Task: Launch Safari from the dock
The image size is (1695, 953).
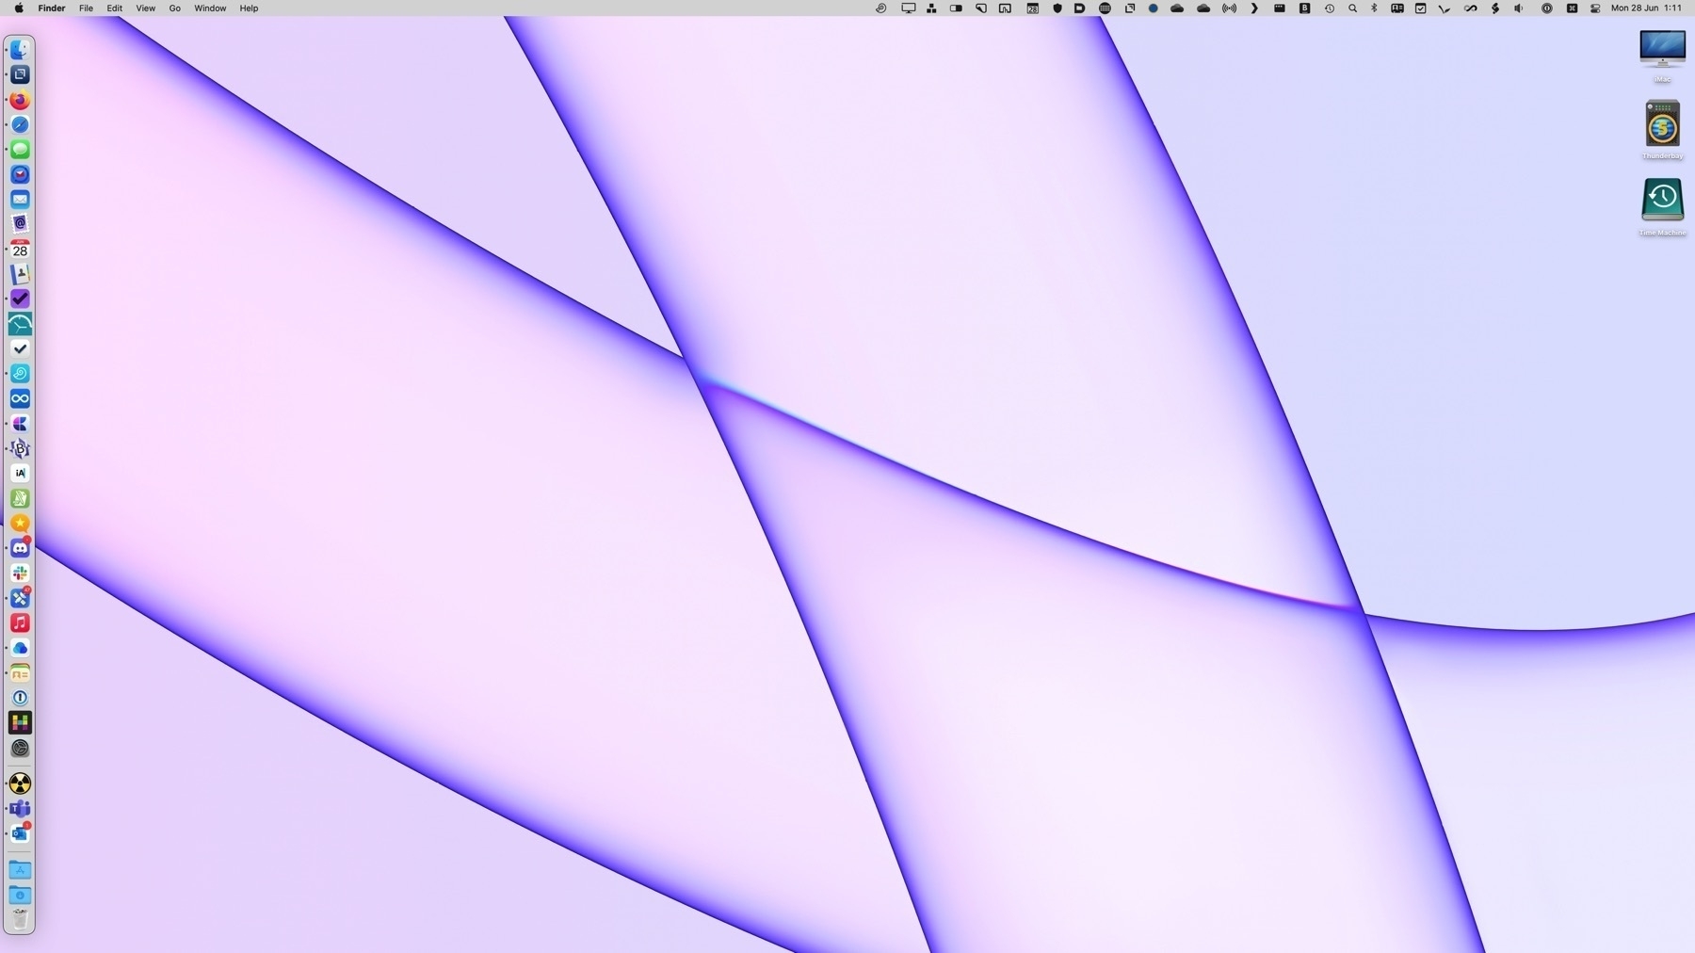Action: 20,124
